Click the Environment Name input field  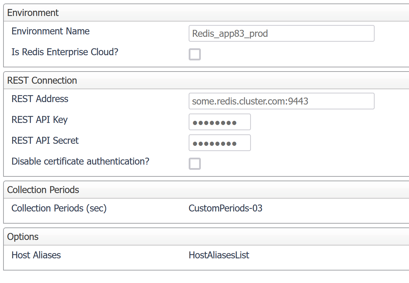[281, 33]
